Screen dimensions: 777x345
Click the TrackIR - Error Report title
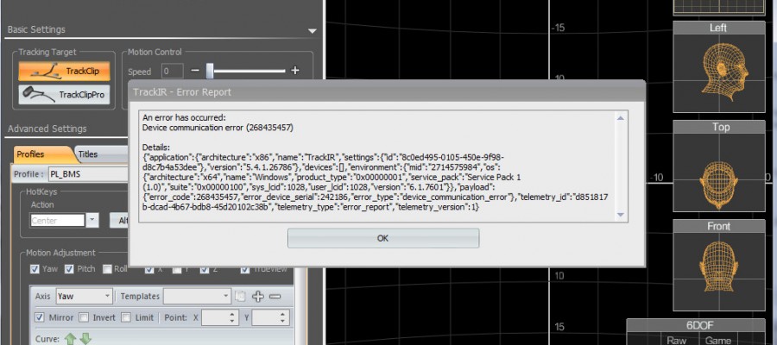pos(182,92)
